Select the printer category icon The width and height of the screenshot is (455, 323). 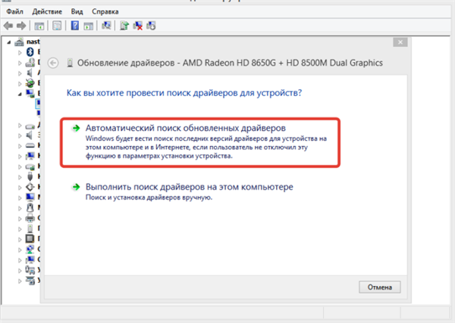30,218
